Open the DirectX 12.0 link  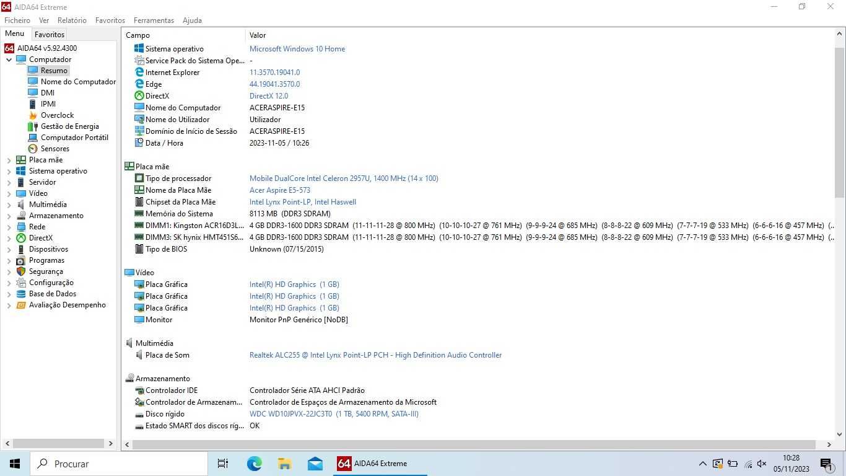tap(269, 96)
